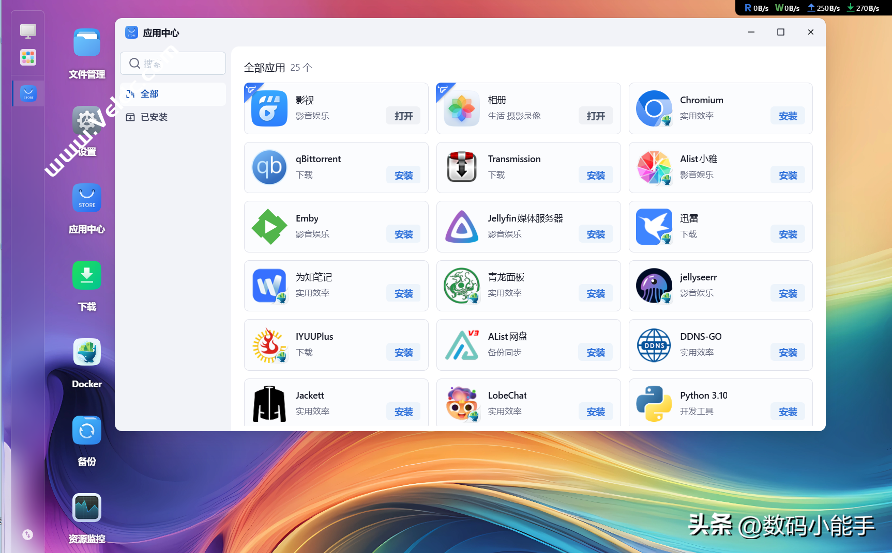Install DDNS-GO with the 安装 button
Viewport: 892px width, 553px height.
tap(788, 353)
